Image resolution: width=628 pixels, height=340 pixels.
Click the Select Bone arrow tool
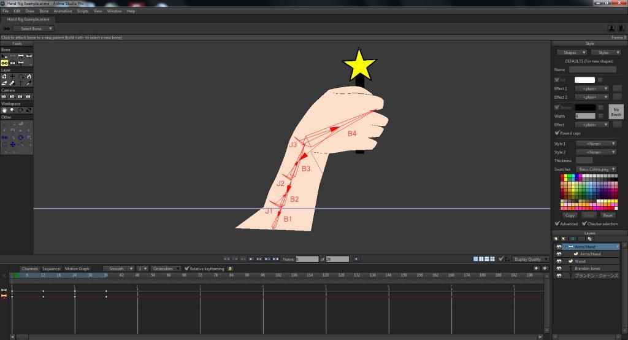pos(4,56)
